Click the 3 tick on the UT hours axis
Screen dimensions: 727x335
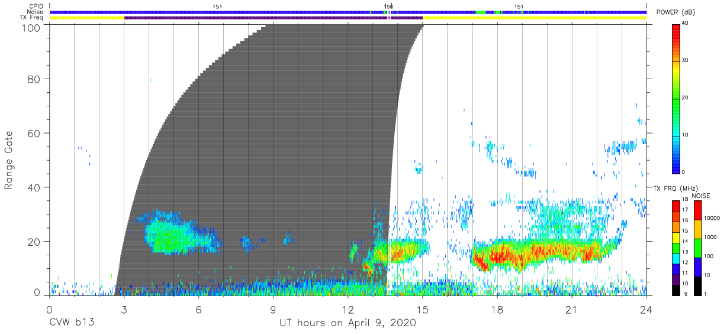pyautogui.click(x=124, y=310)
